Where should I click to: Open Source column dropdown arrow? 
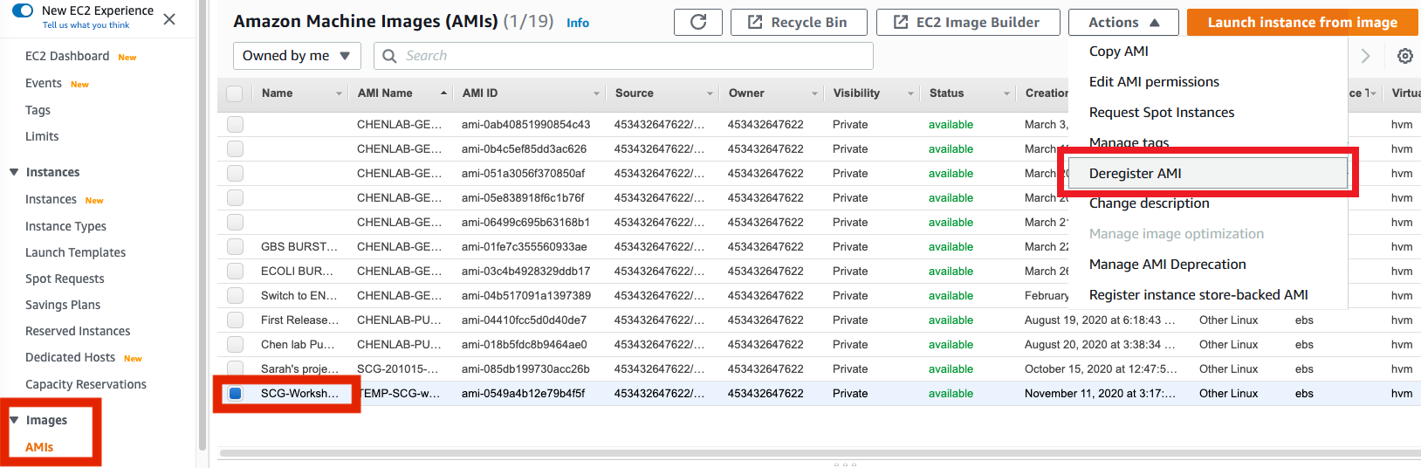[710, 93]
